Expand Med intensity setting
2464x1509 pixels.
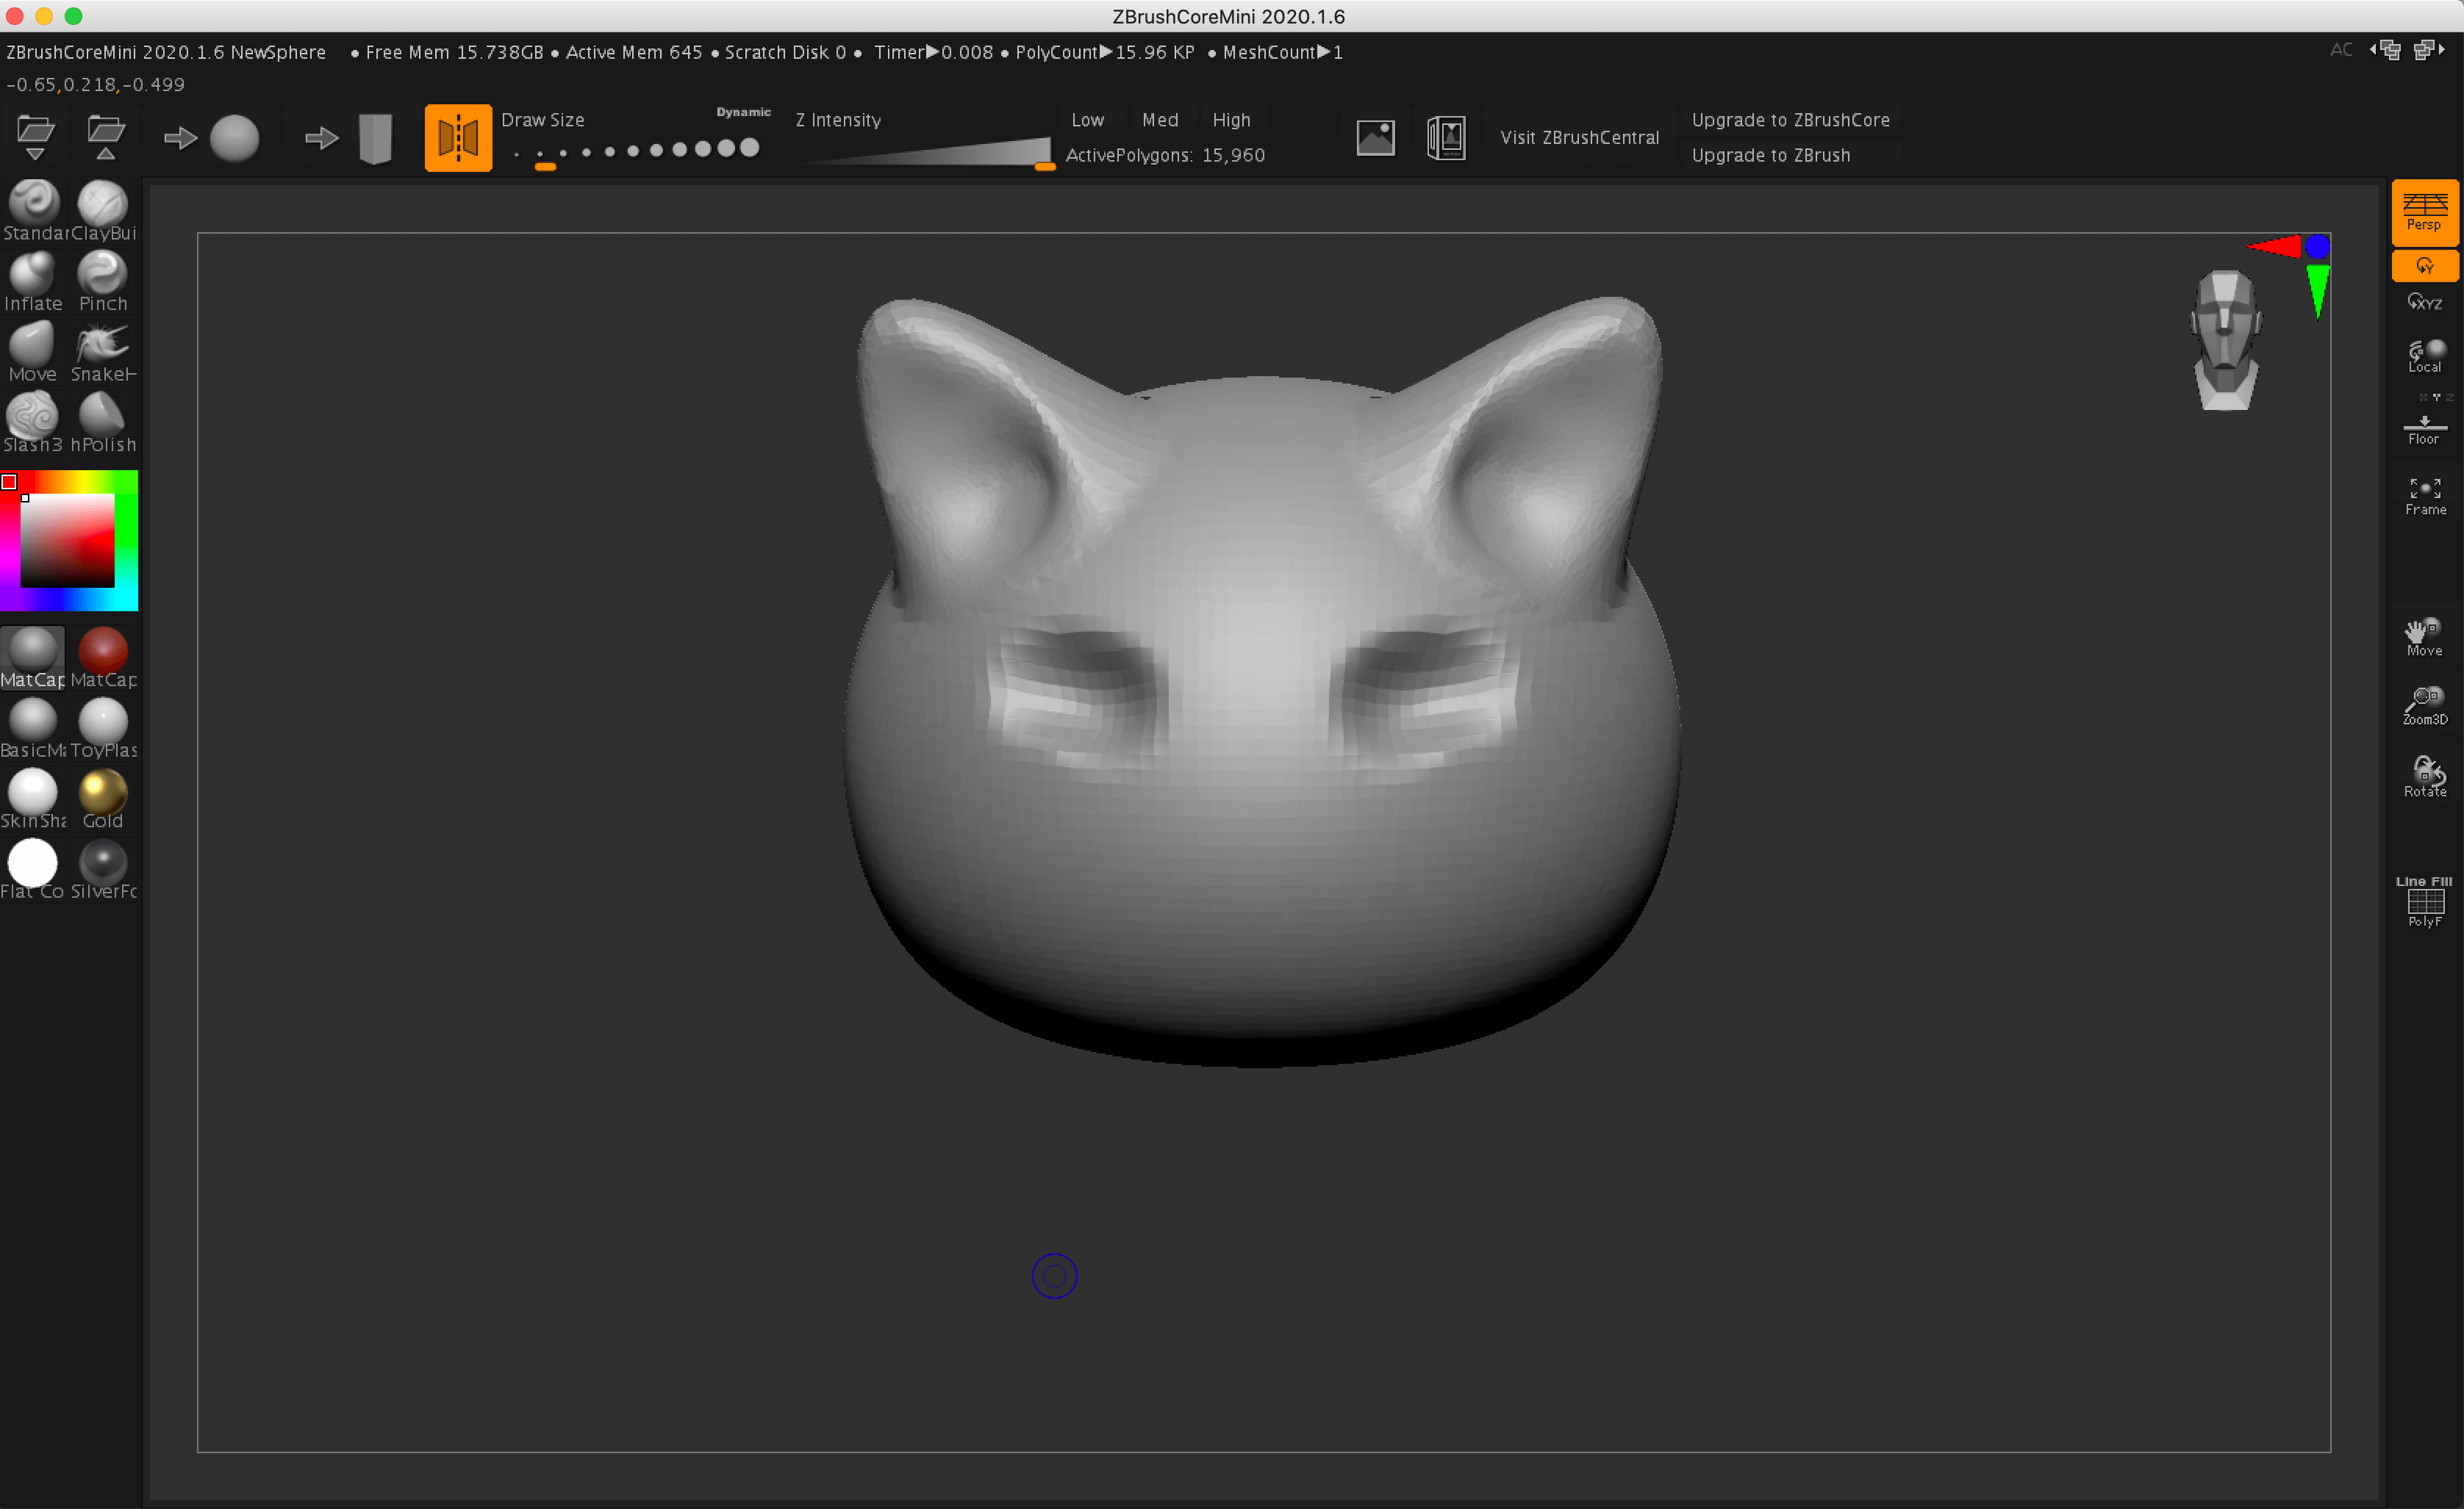(1156, 120)
